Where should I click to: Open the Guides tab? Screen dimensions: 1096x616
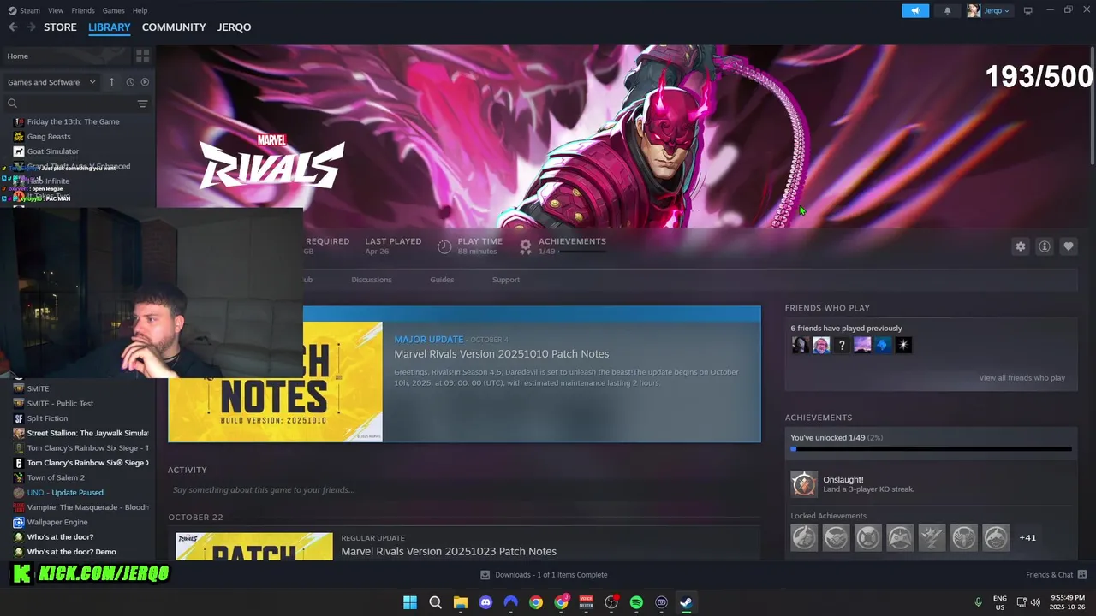coord(442,280)
